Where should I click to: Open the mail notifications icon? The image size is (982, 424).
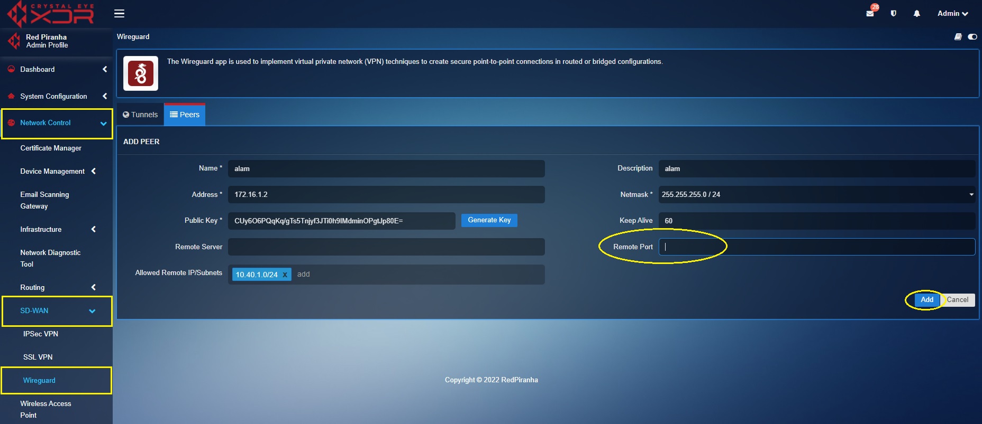pyautogui.click(x=870, y=13)
